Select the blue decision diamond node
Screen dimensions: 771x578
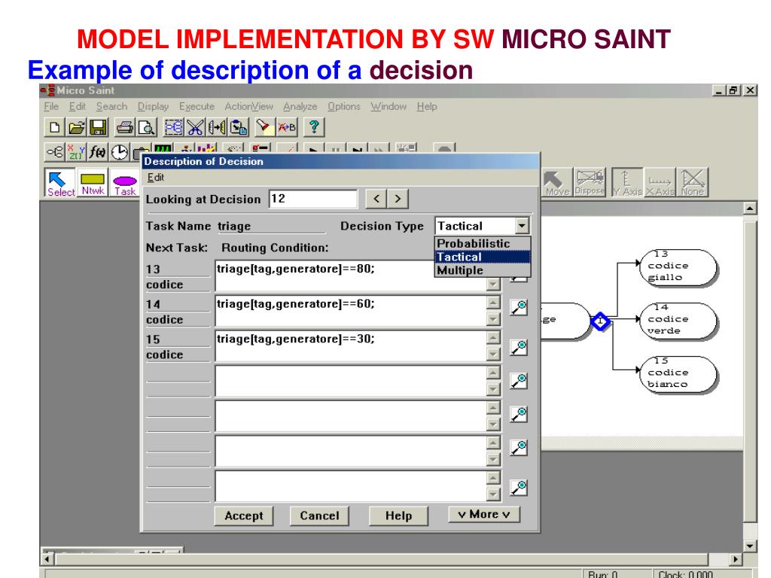pos(600,321)
